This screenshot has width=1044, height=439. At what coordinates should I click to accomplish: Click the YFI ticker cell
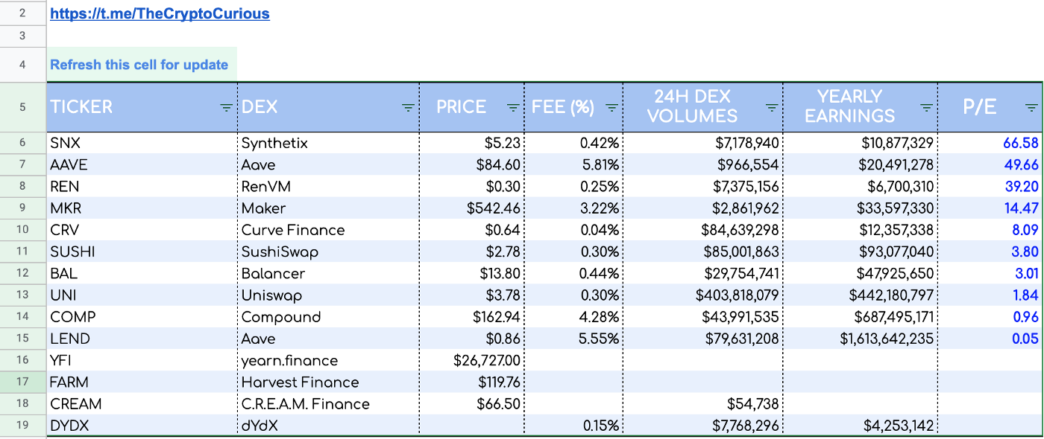(142, 361)
